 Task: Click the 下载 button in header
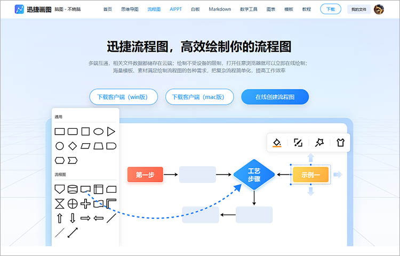331,9
